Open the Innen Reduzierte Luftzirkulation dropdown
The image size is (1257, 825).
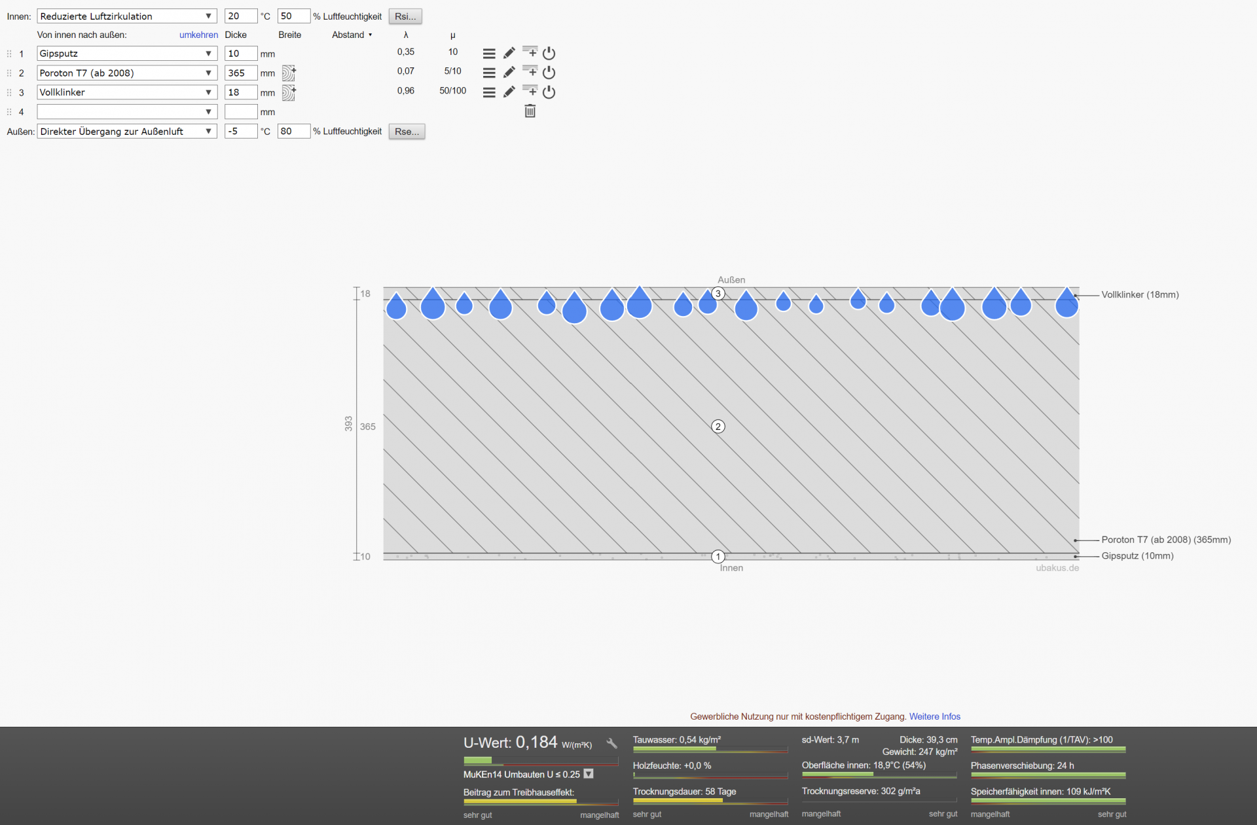[x=126, y=16]
